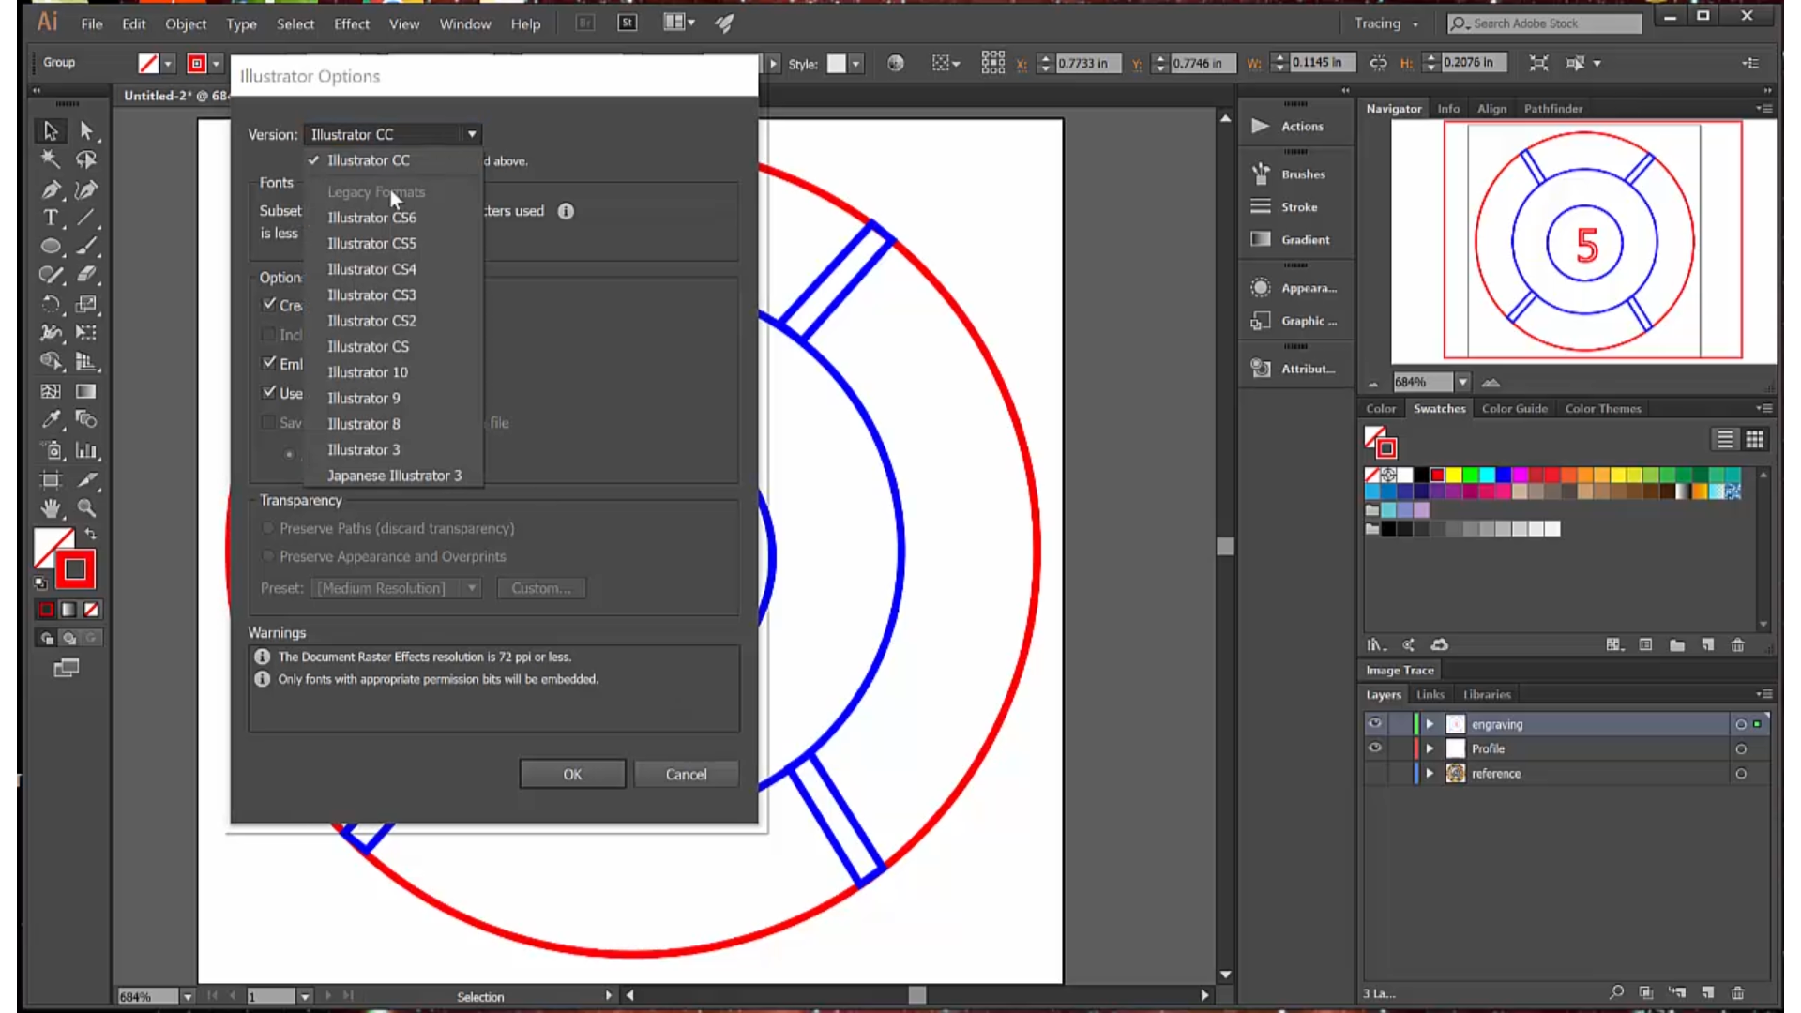Toggle the Use Compression checkbox
The width and height of the screenshot is (1801, 1013).
click(x=269, y=392)
